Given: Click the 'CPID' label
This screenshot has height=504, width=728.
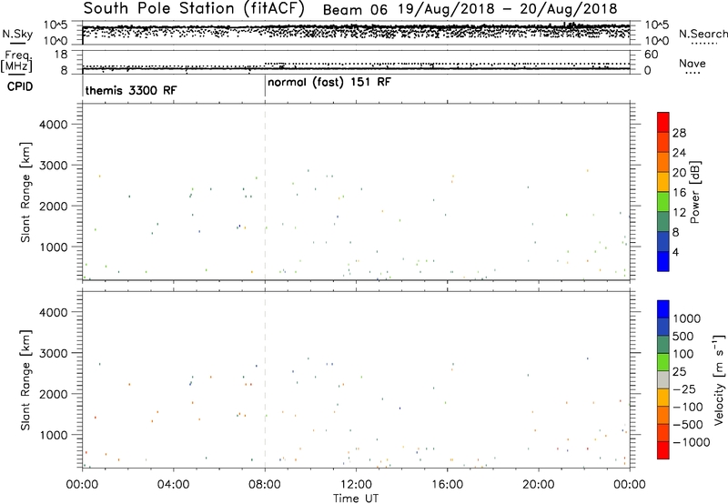Looking at the screenshot, I should 20,86.
